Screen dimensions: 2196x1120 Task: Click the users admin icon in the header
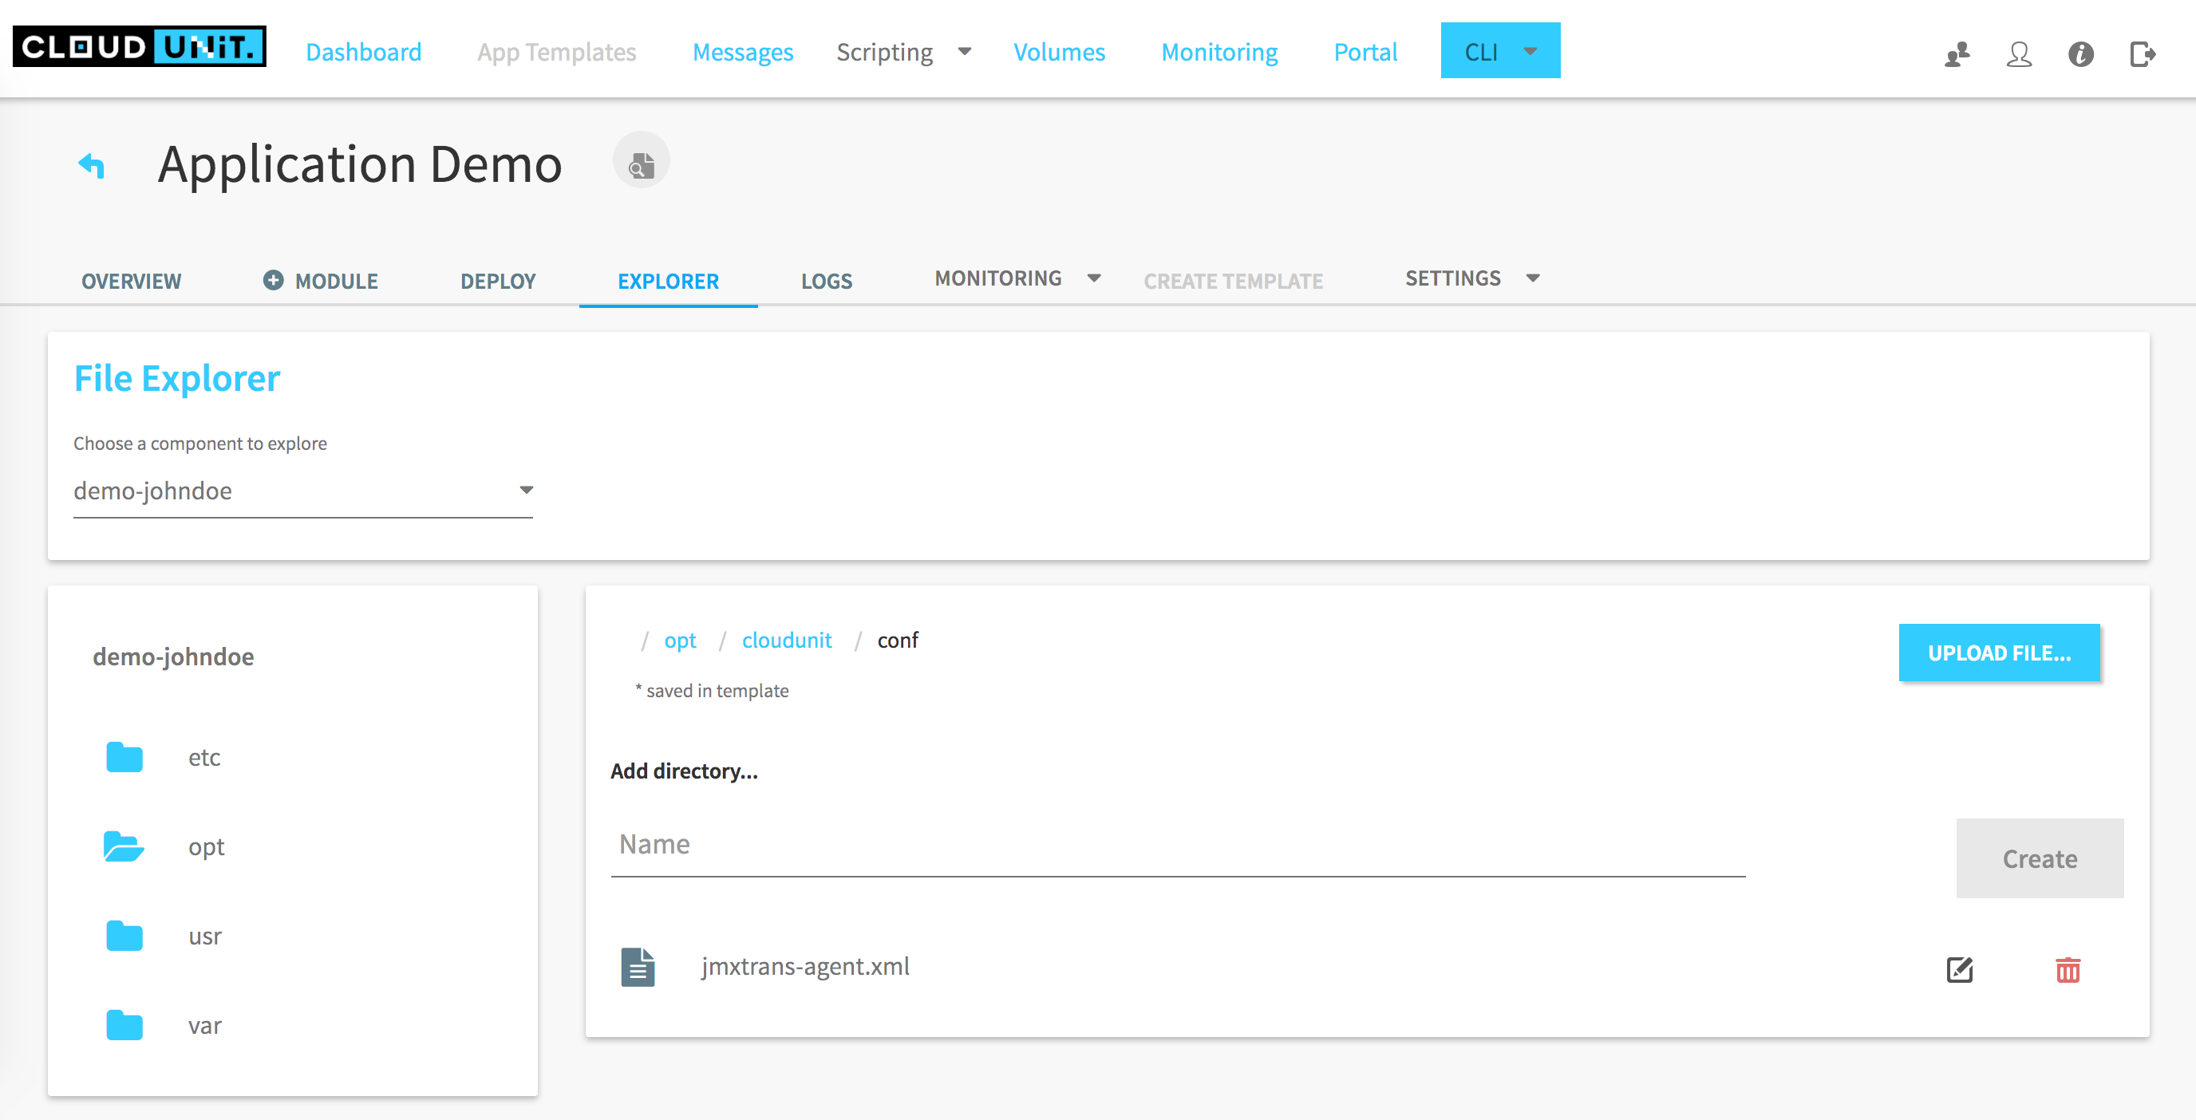(x=1957, y=53)
